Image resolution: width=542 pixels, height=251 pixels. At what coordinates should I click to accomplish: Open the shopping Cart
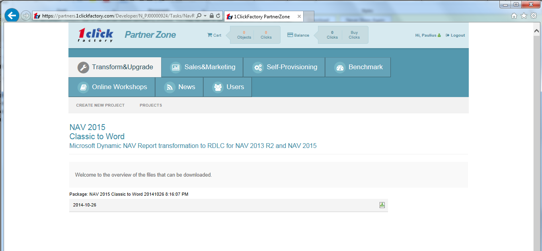[214, 35]
